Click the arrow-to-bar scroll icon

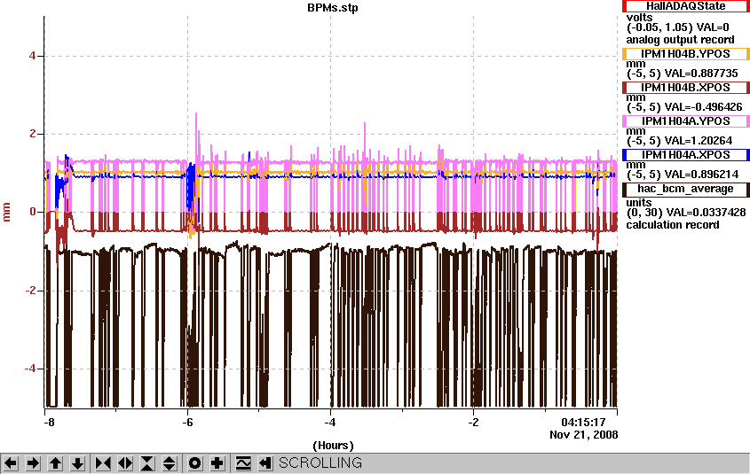point(265,463)
